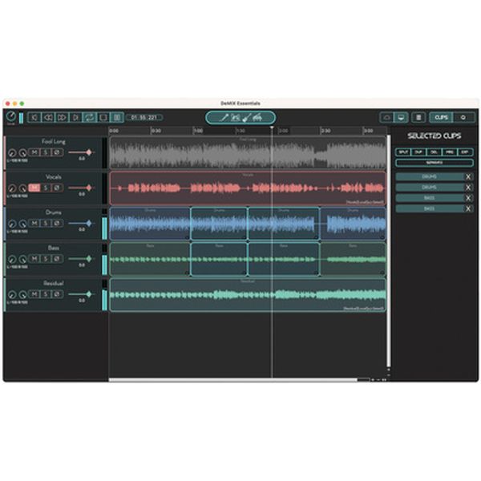This screenshot has height=481, width=481.
Task: Invert phase on the Bass track
Action: (57, 259)
